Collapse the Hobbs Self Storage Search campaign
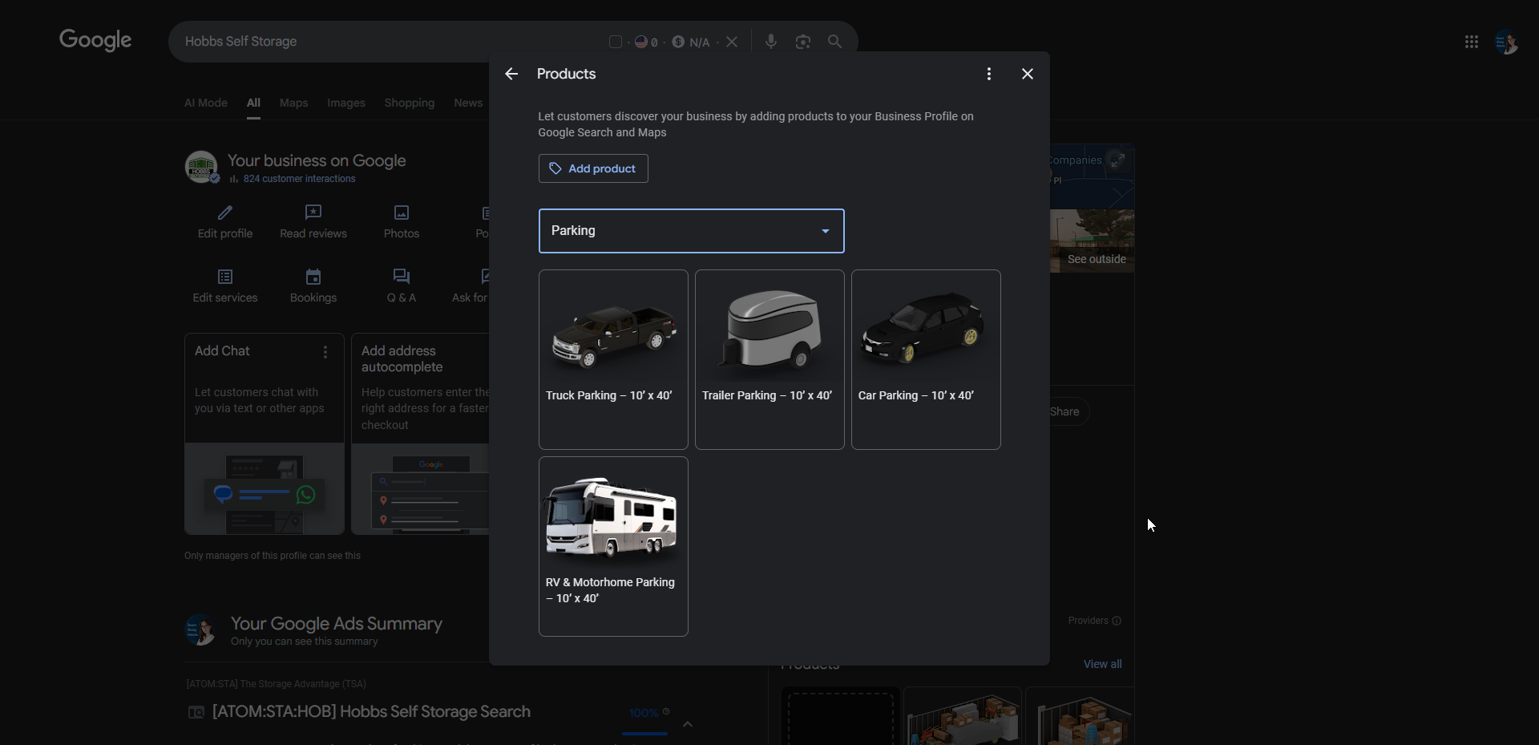The height and width of the screenshot is (745, 1539). pos(687,724)
